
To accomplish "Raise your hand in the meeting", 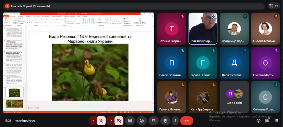I will (x=165, y=121).
